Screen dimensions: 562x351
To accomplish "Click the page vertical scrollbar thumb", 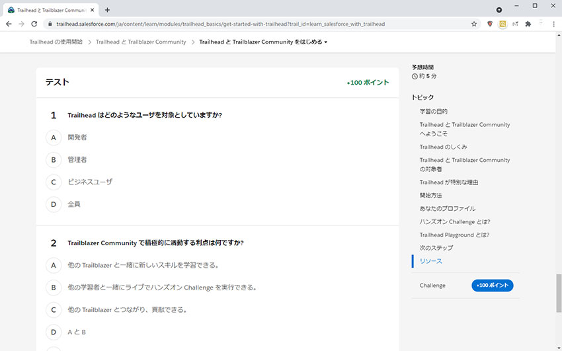I will [559, 293].
